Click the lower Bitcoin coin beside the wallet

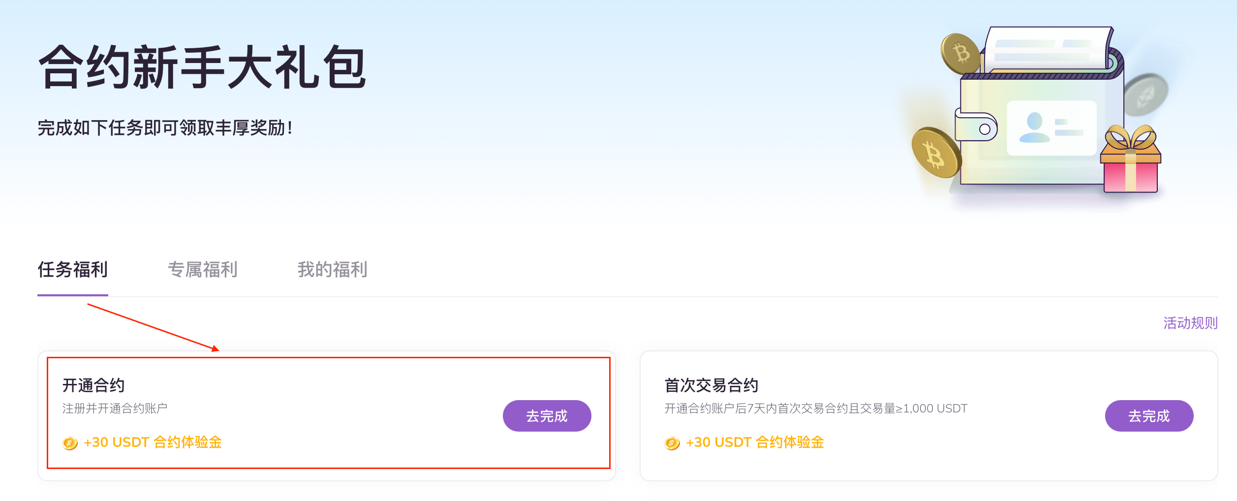[935, 153]
